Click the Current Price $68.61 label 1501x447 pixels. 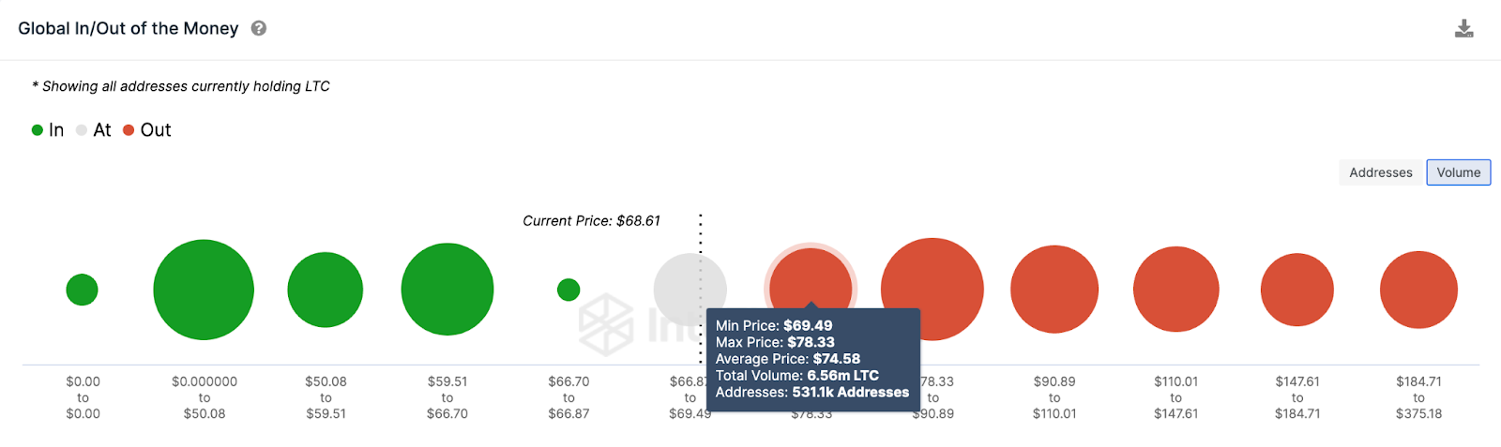point(591,221)
